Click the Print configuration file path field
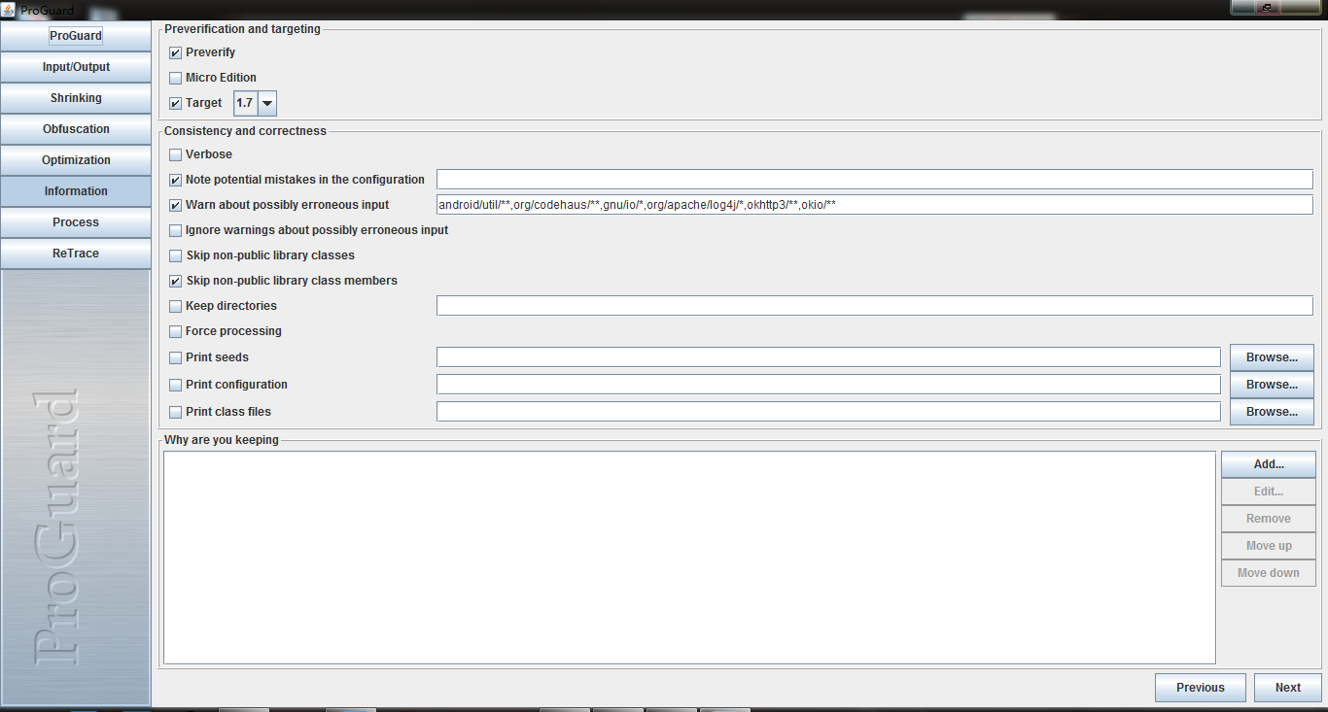This screenshot has width=1328, height=712. click(828, 385)
